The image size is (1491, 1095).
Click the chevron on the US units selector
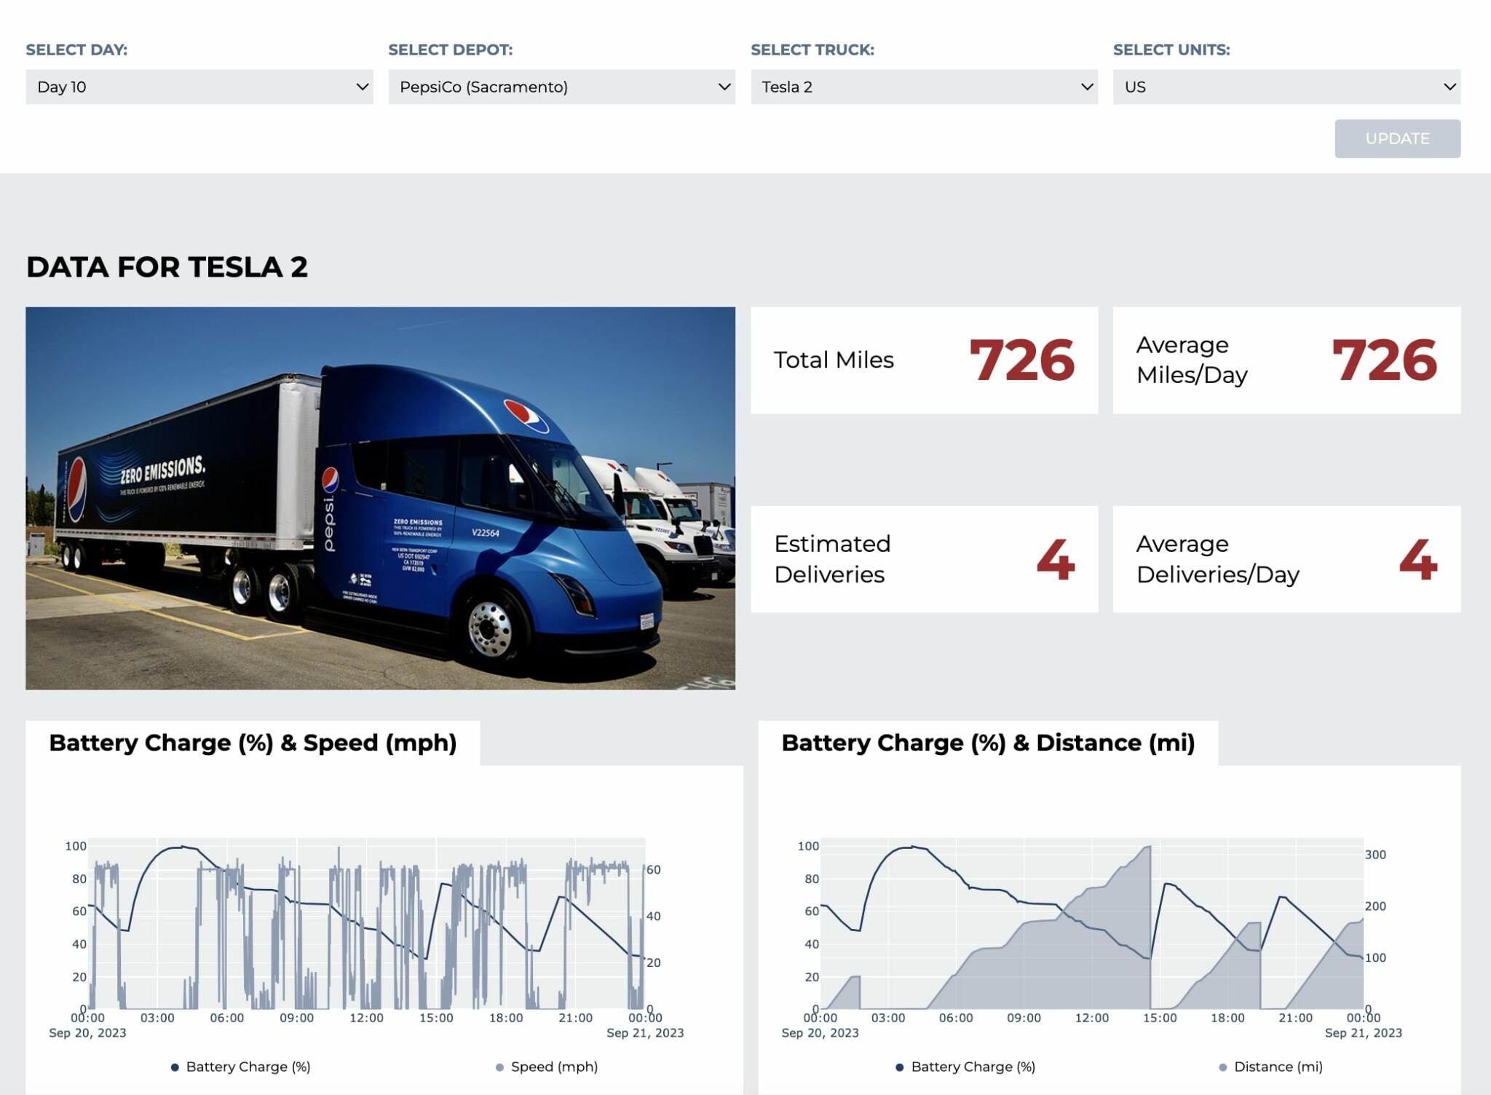coord(1449,87)
